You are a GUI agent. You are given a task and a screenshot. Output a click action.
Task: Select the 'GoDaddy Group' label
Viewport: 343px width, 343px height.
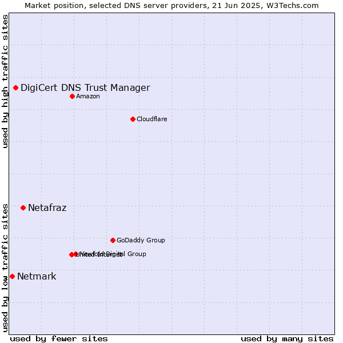pyautogui.click(x=141, y=240)
